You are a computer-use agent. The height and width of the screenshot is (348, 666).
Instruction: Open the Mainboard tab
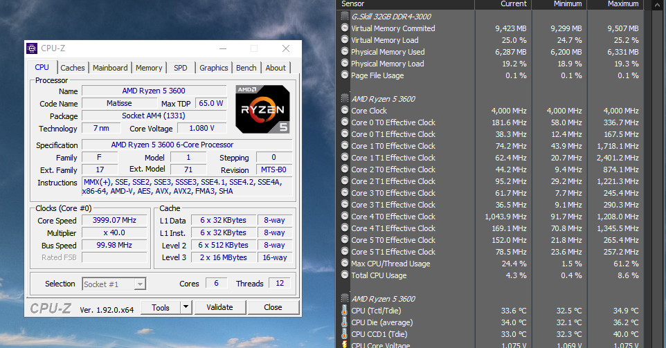point(110,68)
